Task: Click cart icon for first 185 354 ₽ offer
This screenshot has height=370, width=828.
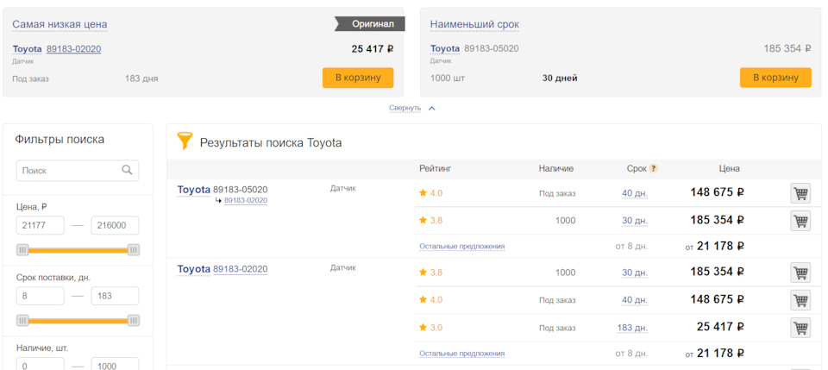Action: (800, 221)
